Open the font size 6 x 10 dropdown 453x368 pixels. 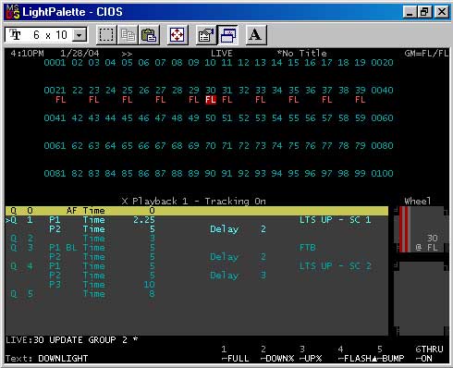click(x=80, y=35)
